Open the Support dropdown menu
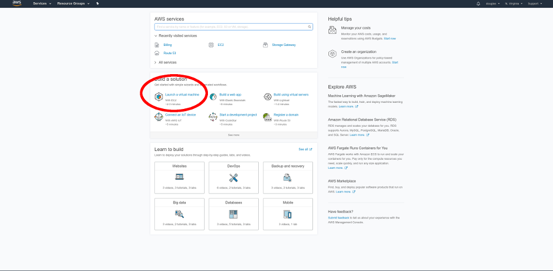 (535, 3)
